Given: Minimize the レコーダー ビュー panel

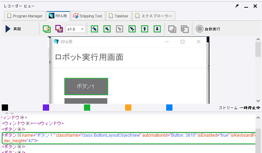Looking at the screenshot, I should tap(246, 7).
